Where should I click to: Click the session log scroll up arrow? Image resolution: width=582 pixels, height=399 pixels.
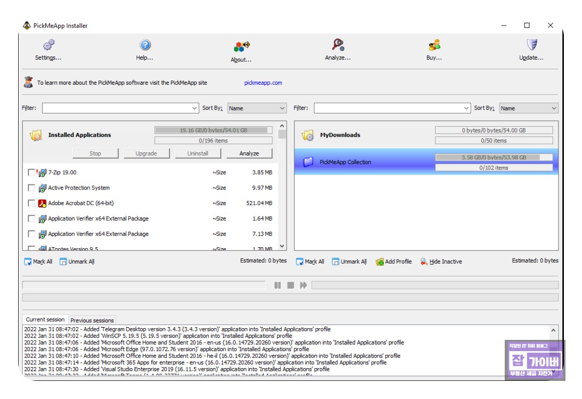553,330
